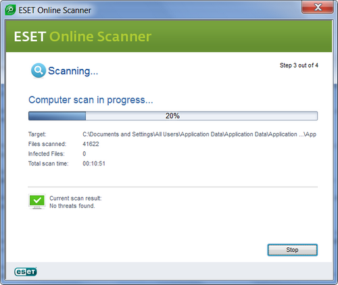Click the 'Scanning...' heading text
This screenshot has width=338, height=285.
[73, 71]
